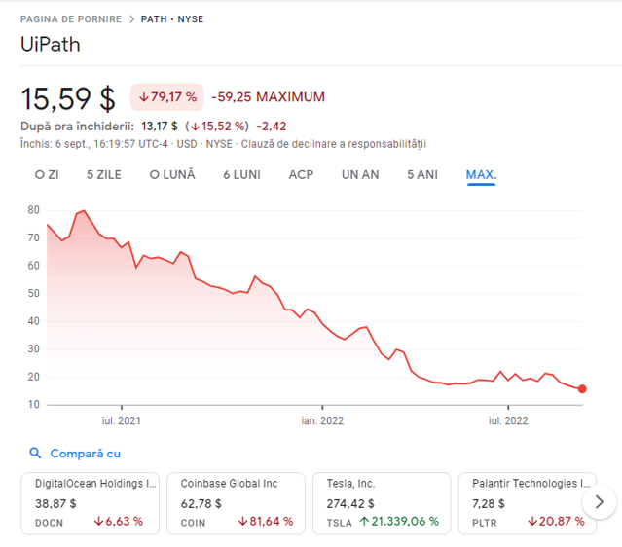622x547 pixels.
Task: Open the Pagina de pornire breadcrumb link
Action: click(71, 19)
